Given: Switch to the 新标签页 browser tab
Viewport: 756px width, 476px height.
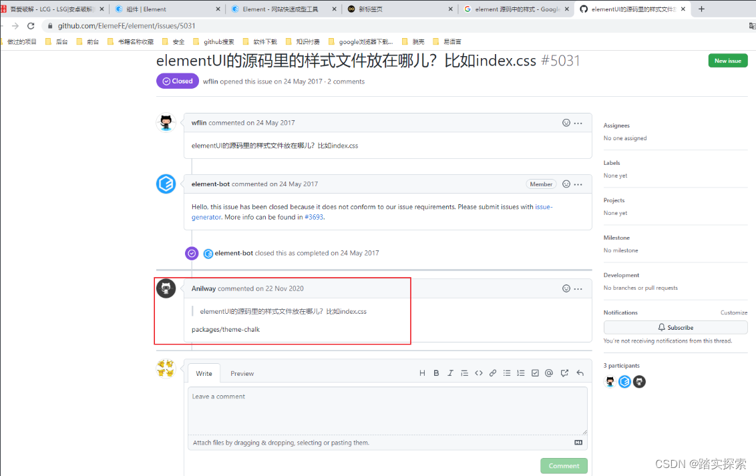Looking at the screenshot, I should (x=399, y=9).
